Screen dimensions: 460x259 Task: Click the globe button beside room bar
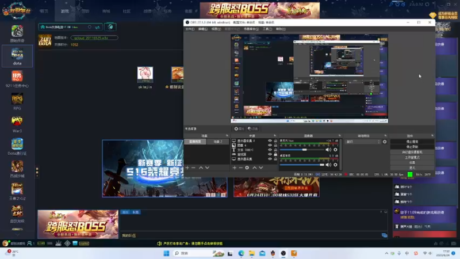(110, 27)
